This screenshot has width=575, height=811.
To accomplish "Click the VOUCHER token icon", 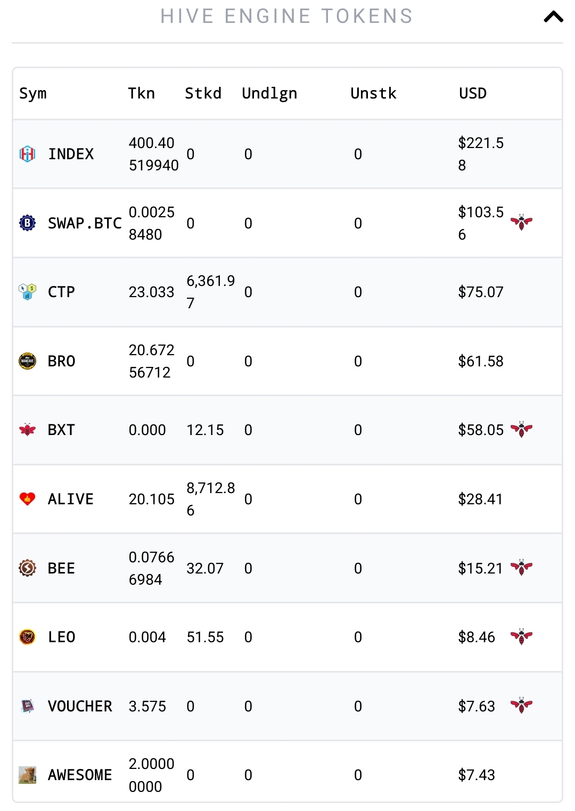I will pyautogui.click(x=28, y=706).
